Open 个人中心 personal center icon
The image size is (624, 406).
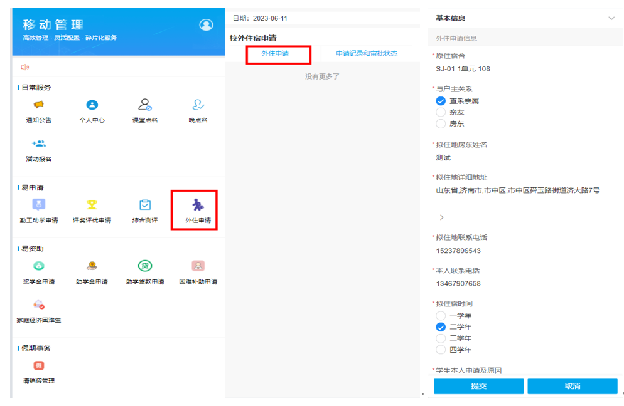pyautogui.click(x=92, y=105)
